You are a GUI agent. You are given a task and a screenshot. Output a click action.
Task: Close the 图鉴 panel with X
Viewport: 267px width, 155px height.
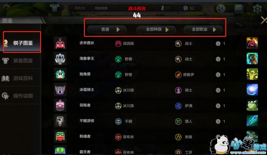tap(264, 20)
